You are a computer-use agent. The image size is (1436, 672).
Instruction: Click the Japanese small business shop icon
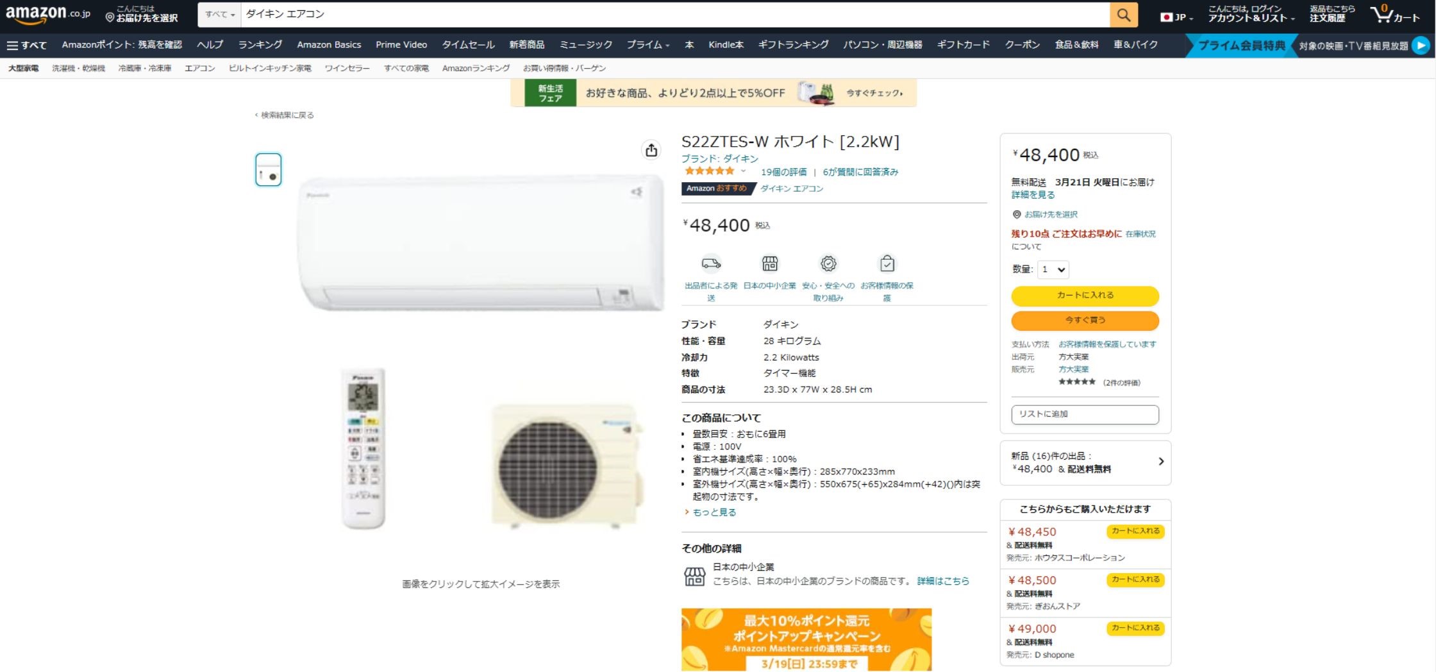point(769,264)
